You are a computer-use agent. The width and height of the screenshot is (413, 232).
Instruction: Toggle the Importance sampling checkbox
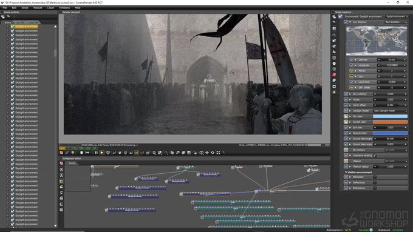[375, 156]
